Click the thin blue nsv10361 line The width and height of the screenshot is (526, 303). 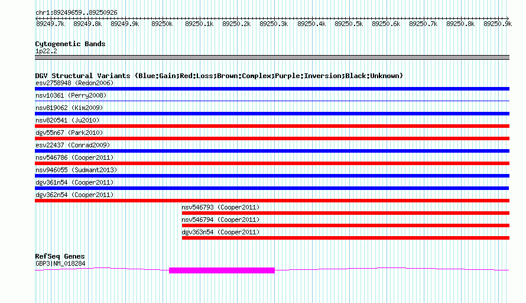[x=272, y=101]
